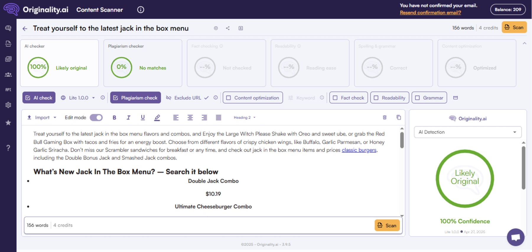The image size is (532, 252).
Task: Open the Import dropdown
Action: pos(42,117)
